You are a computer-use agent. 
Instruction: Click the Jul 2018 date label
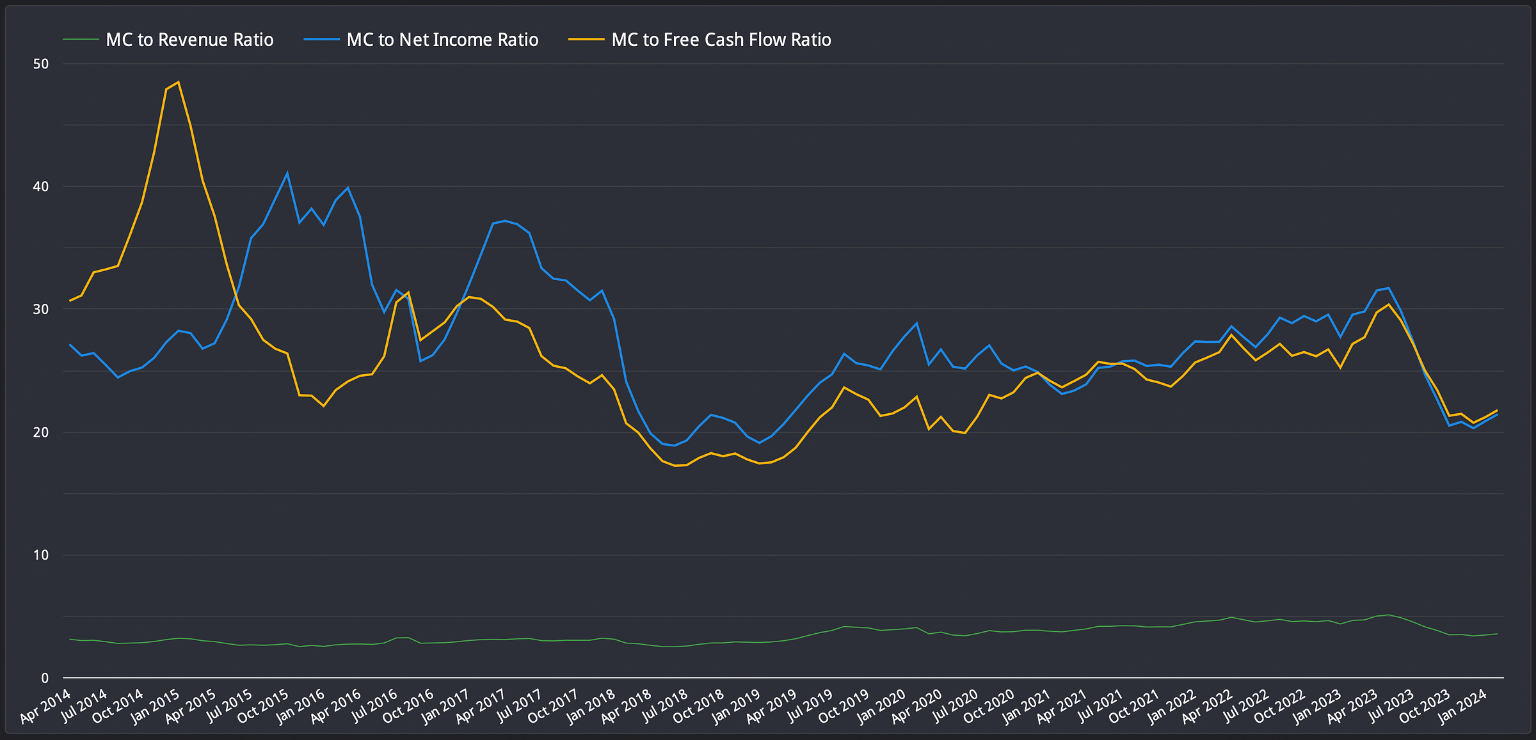(x=664, y=706)
